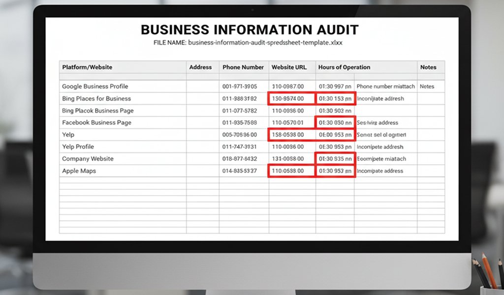
Task: Select phone number in Company Website row
Action: pos(244,159)
